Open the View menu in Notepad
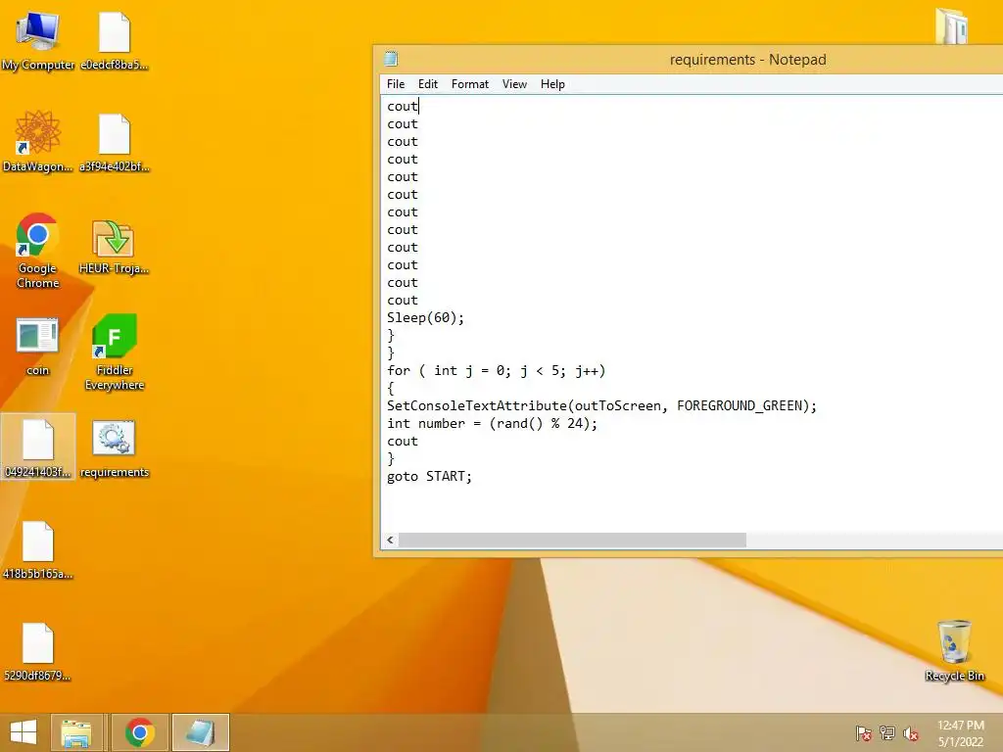Image resolution: width=1003 pixels, height=752 pixels. click(x=514, y=84)
